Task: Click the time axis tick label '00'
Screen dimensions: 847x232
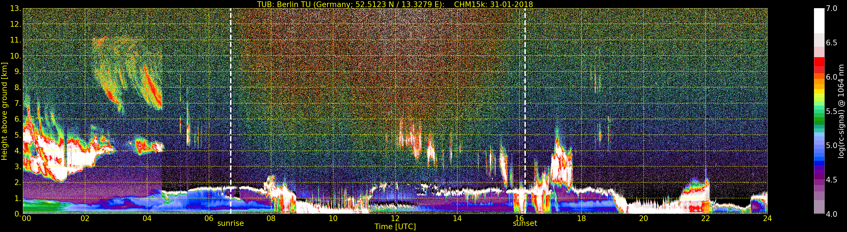Action: coord(26,218)
